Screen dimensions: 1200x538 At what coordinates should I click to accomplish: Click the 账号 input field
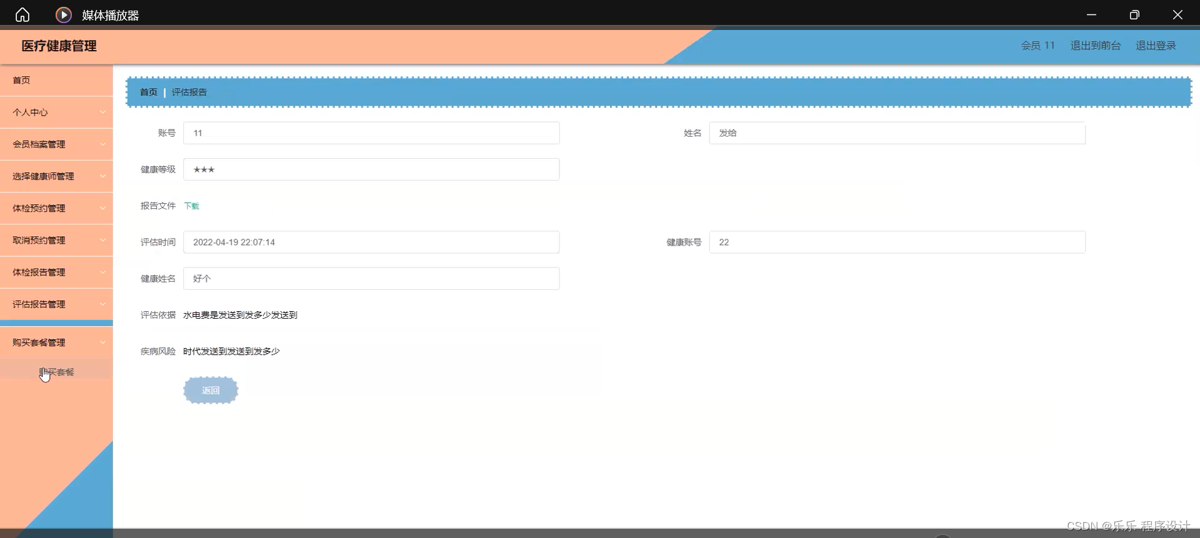click(371, 133)
